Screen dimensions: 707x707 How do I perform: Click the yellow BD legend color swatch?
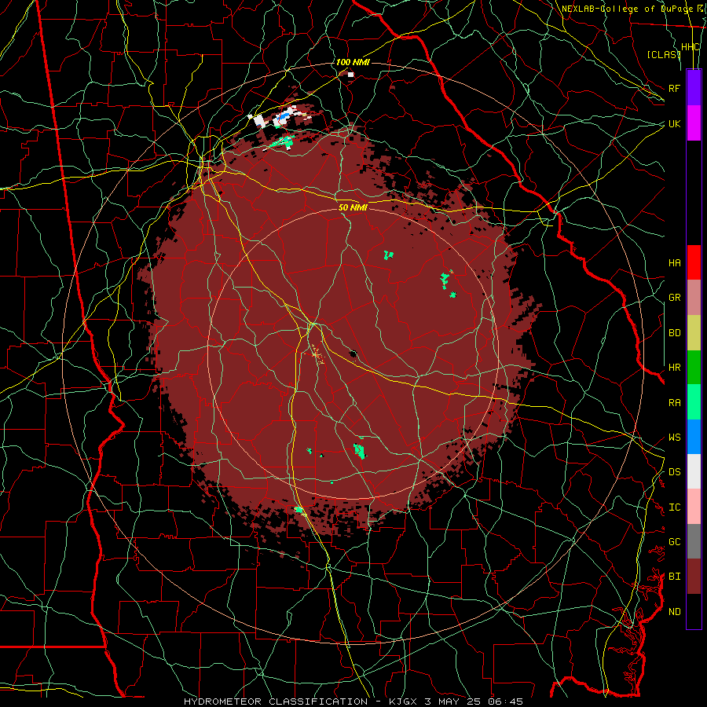click(x=694, y=333)
